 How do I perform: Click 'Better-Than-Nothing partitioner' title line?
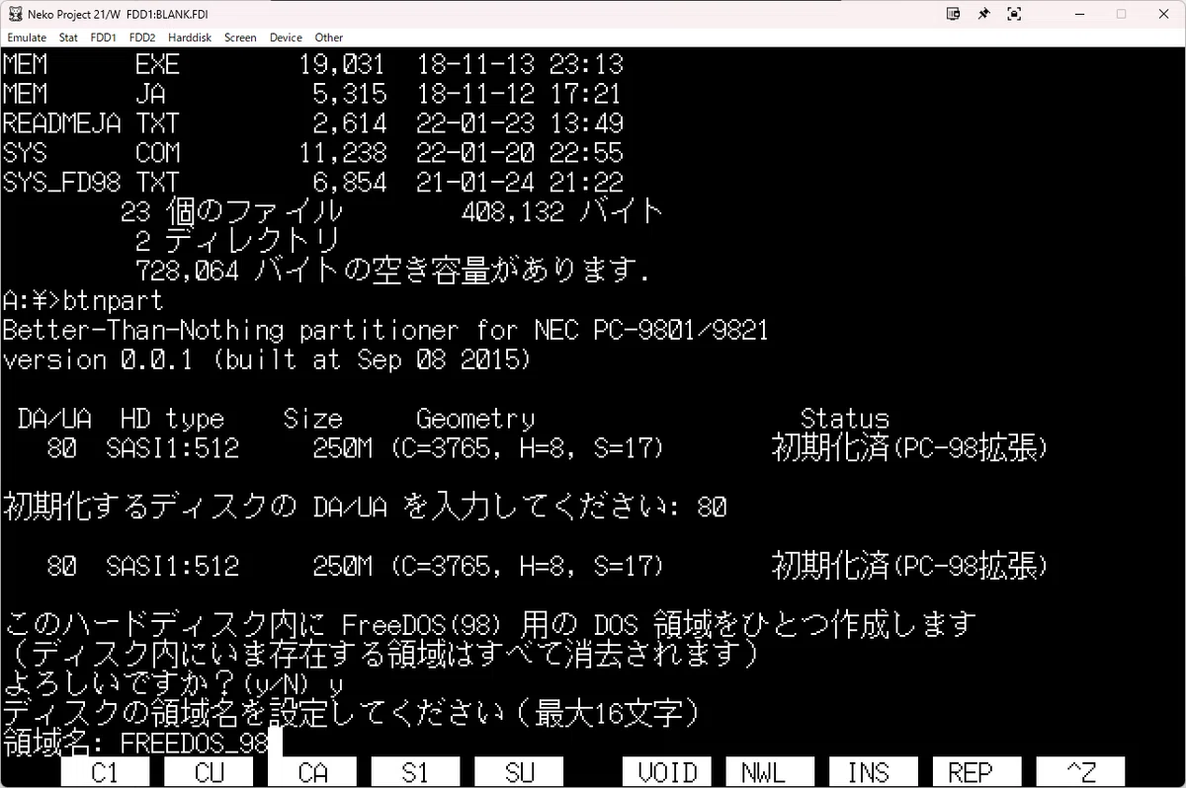385,329
